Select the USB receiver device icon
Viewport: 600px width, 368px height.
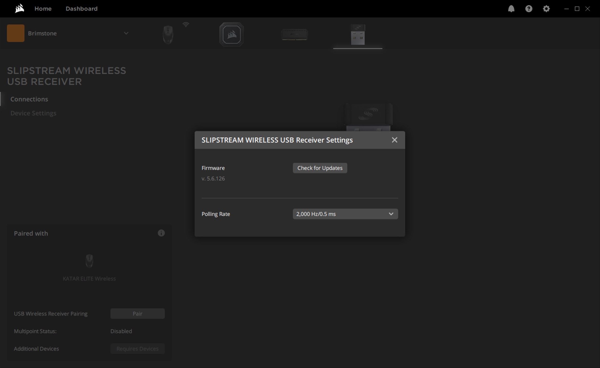pos(358,34)
